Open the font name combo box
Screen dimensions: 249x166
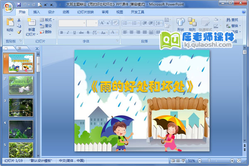(72, 23)
